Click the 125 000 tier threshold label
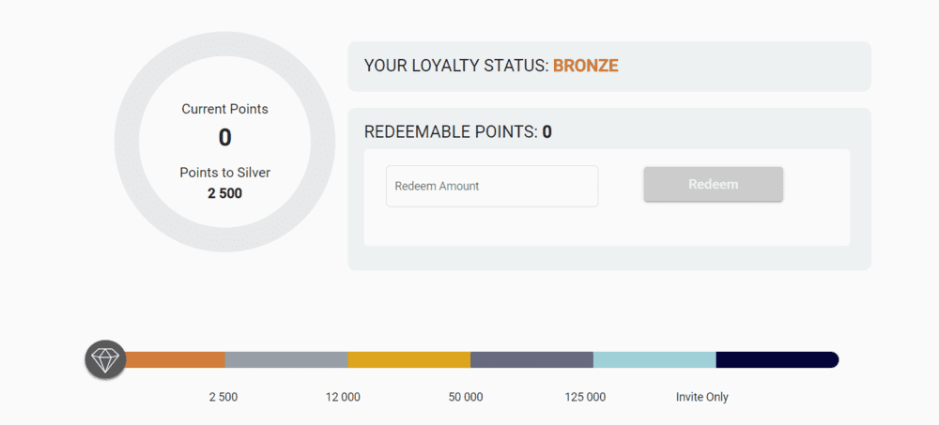This screenshot has height=425, width=939. point(585,397)
